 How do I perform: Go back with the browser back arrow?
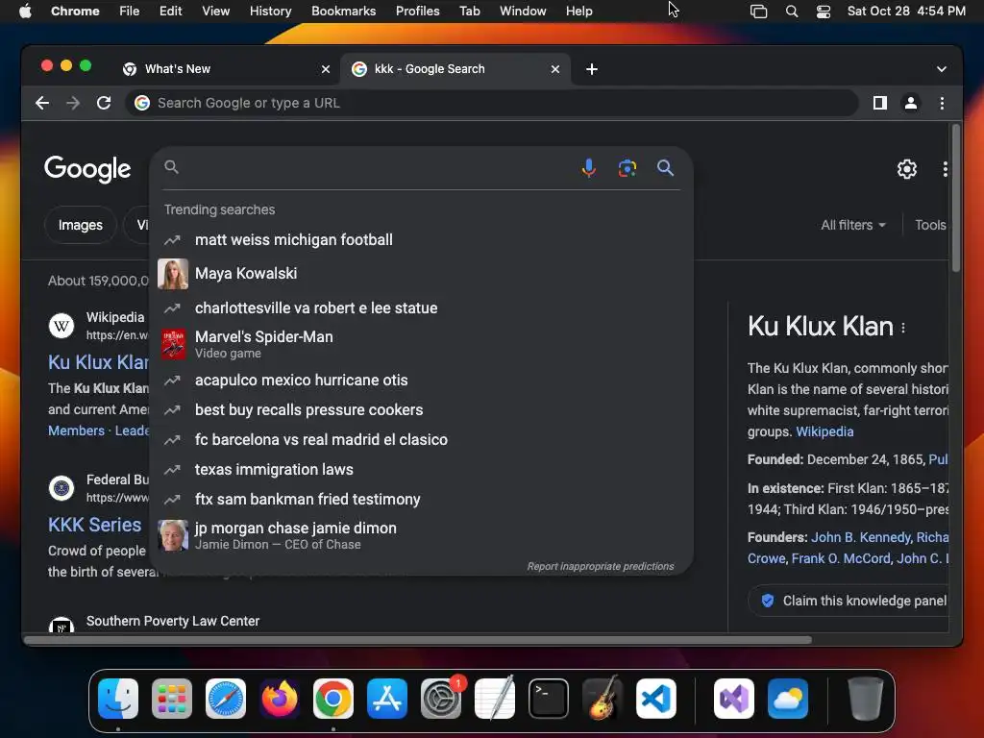(42, 103)
